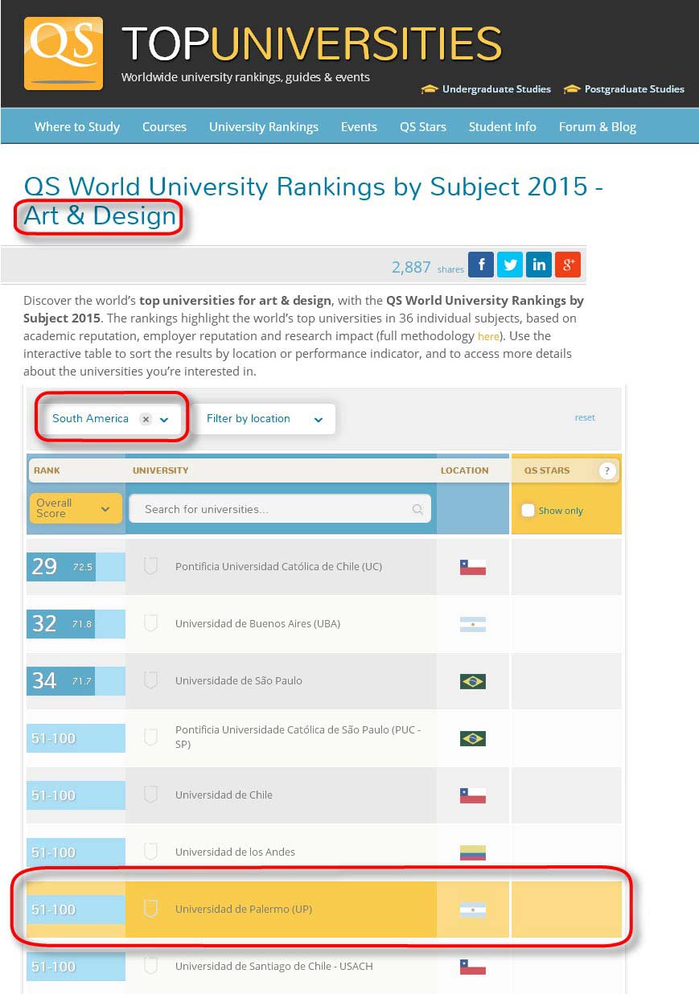This screenshot has width=699, height=994.
Task: Open Universidad de Palermo (UP) link
Action: coord(244,910)
